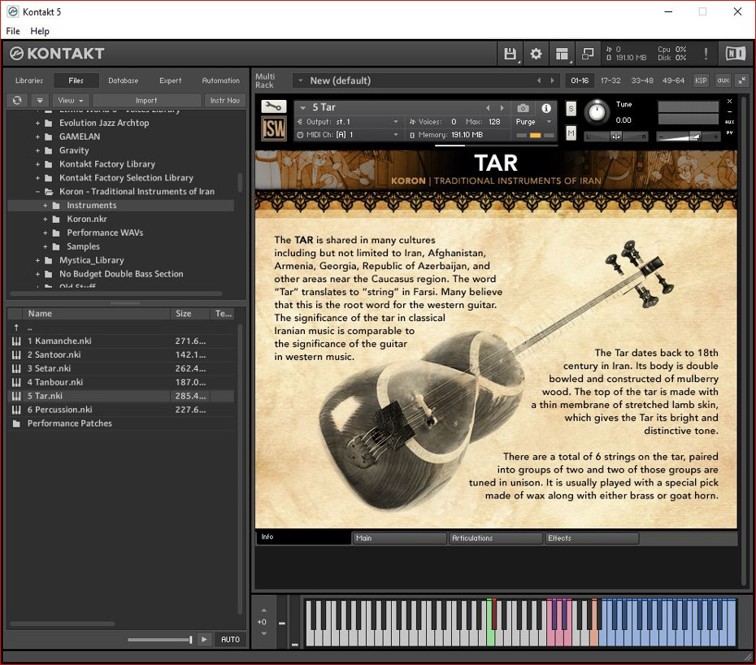This screenshot has height=665, width=756.
Task: Toggle the PV button on instrument
Action: (x=729, y=133)
